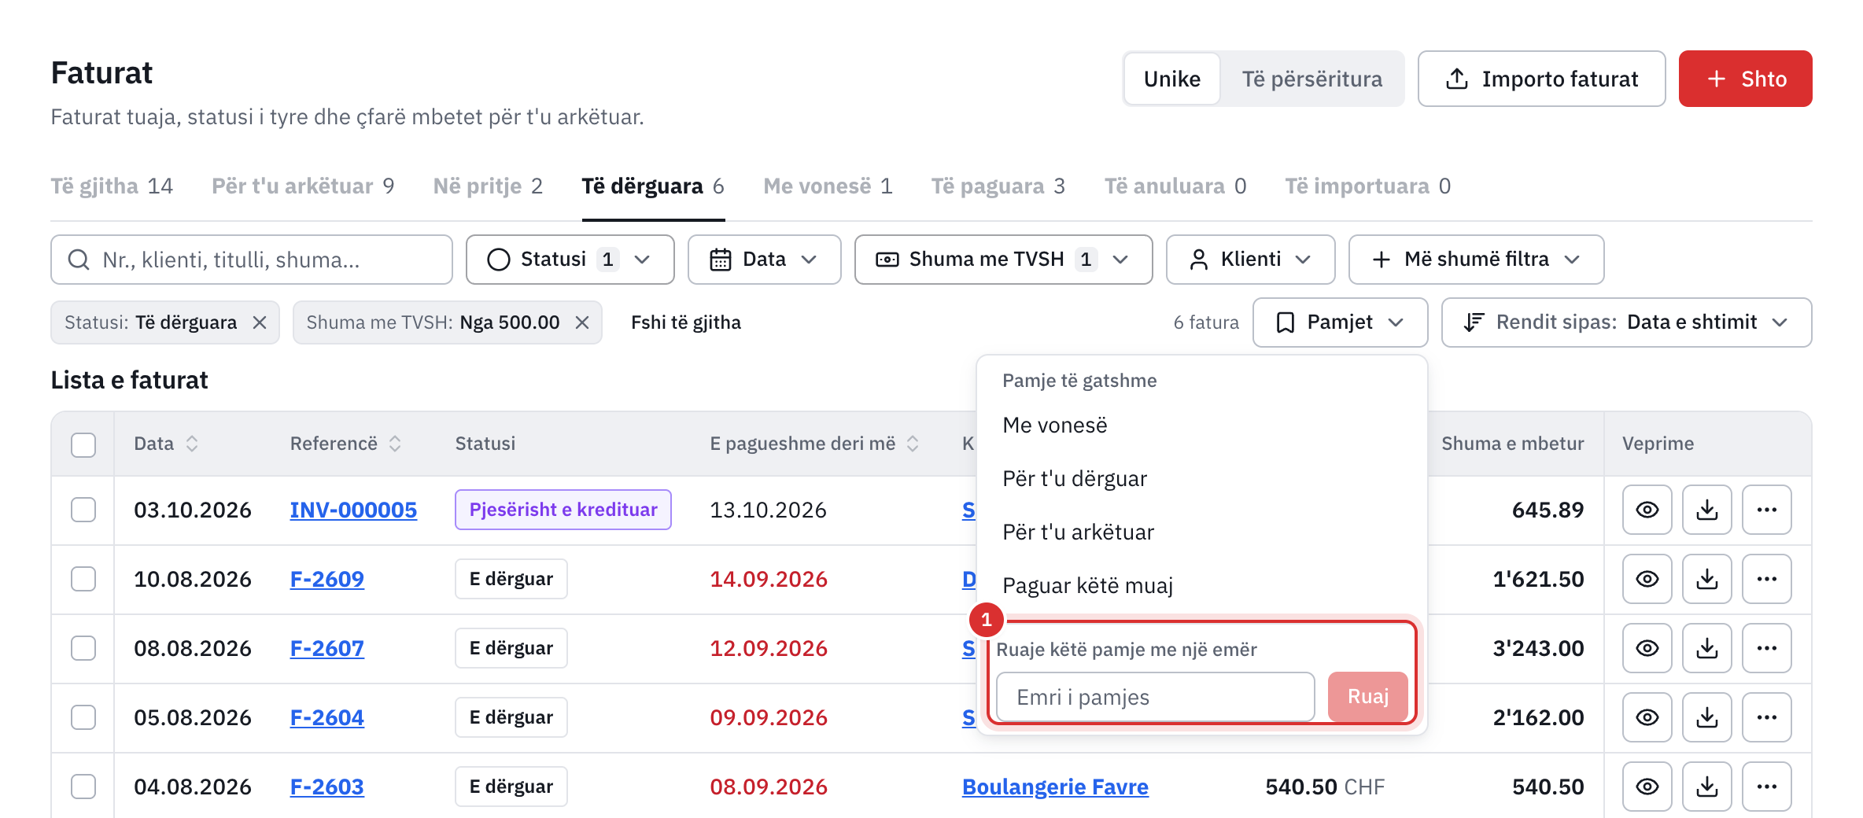The image size is (1863, 818).
Task: View invoice INV-000005 with eye icon
Action: (x=1647, y=510)
